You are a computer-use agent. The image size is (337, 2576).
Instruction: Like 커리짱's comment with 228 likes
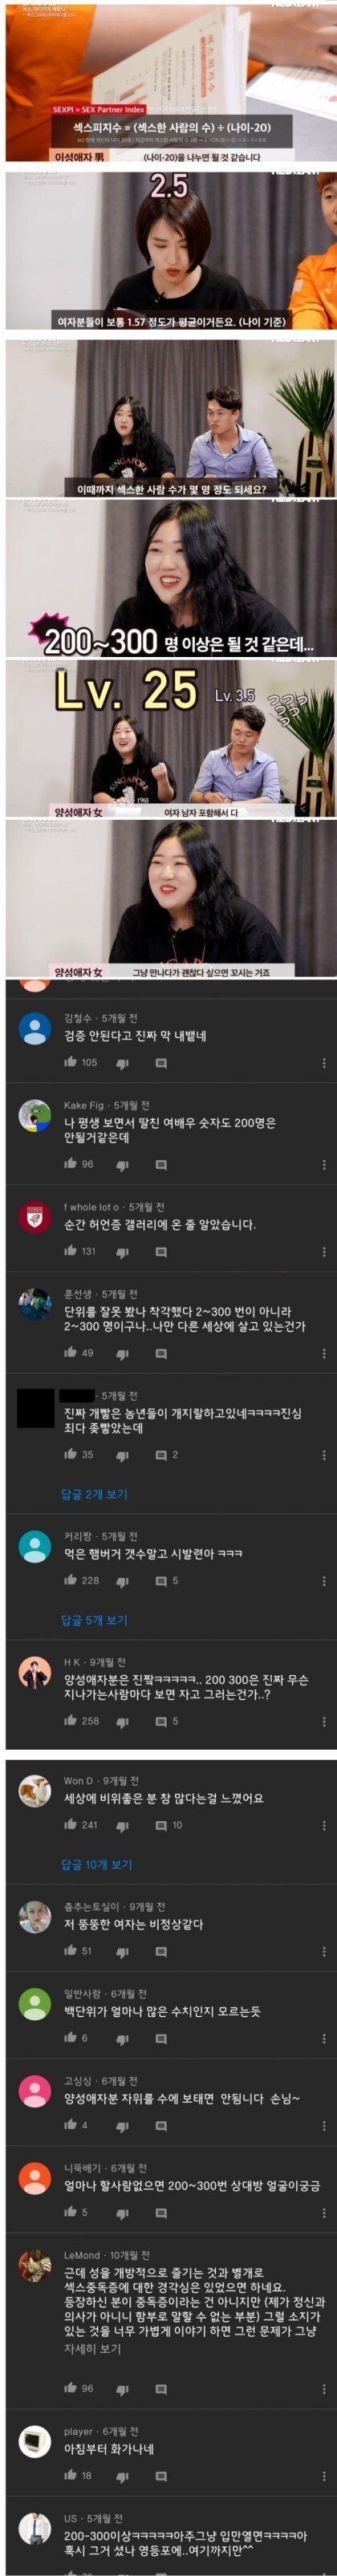coord(71,1580)
